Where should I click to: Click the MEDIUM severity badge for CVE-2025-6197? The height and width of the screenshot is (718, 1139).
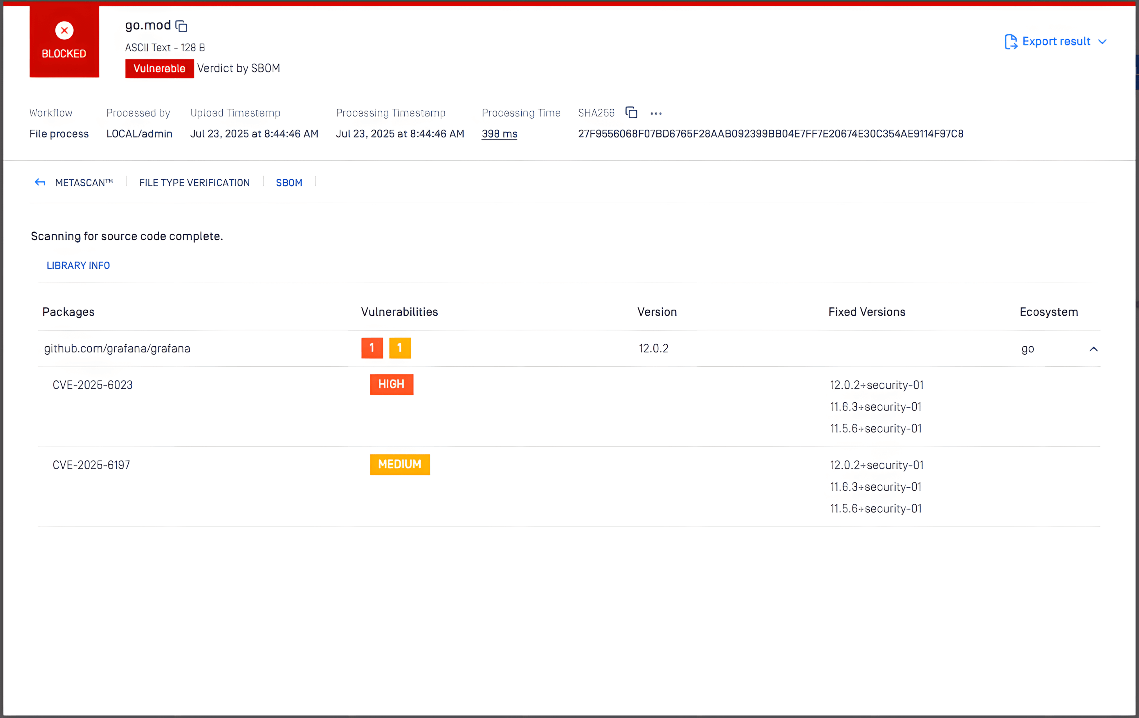pos(400,464)
